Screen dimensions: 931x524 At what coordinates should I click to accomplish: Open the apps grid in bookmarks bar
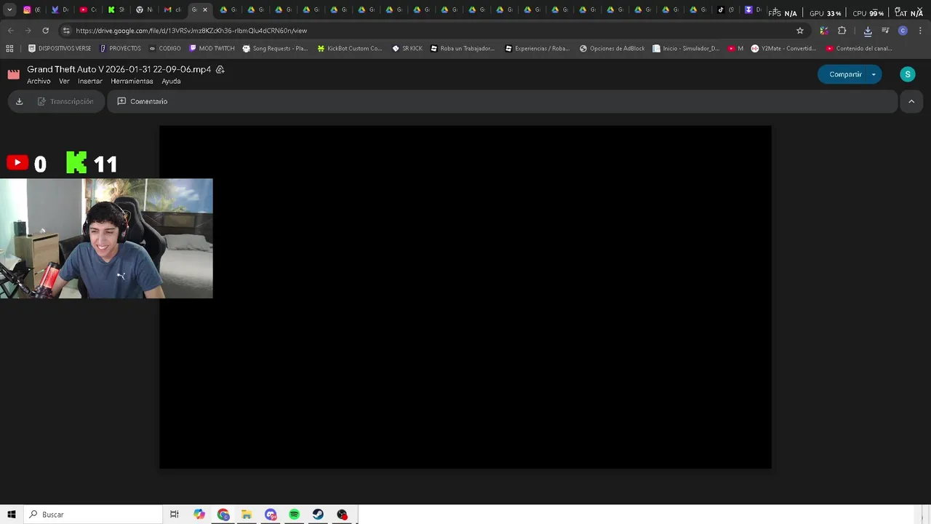9,49
